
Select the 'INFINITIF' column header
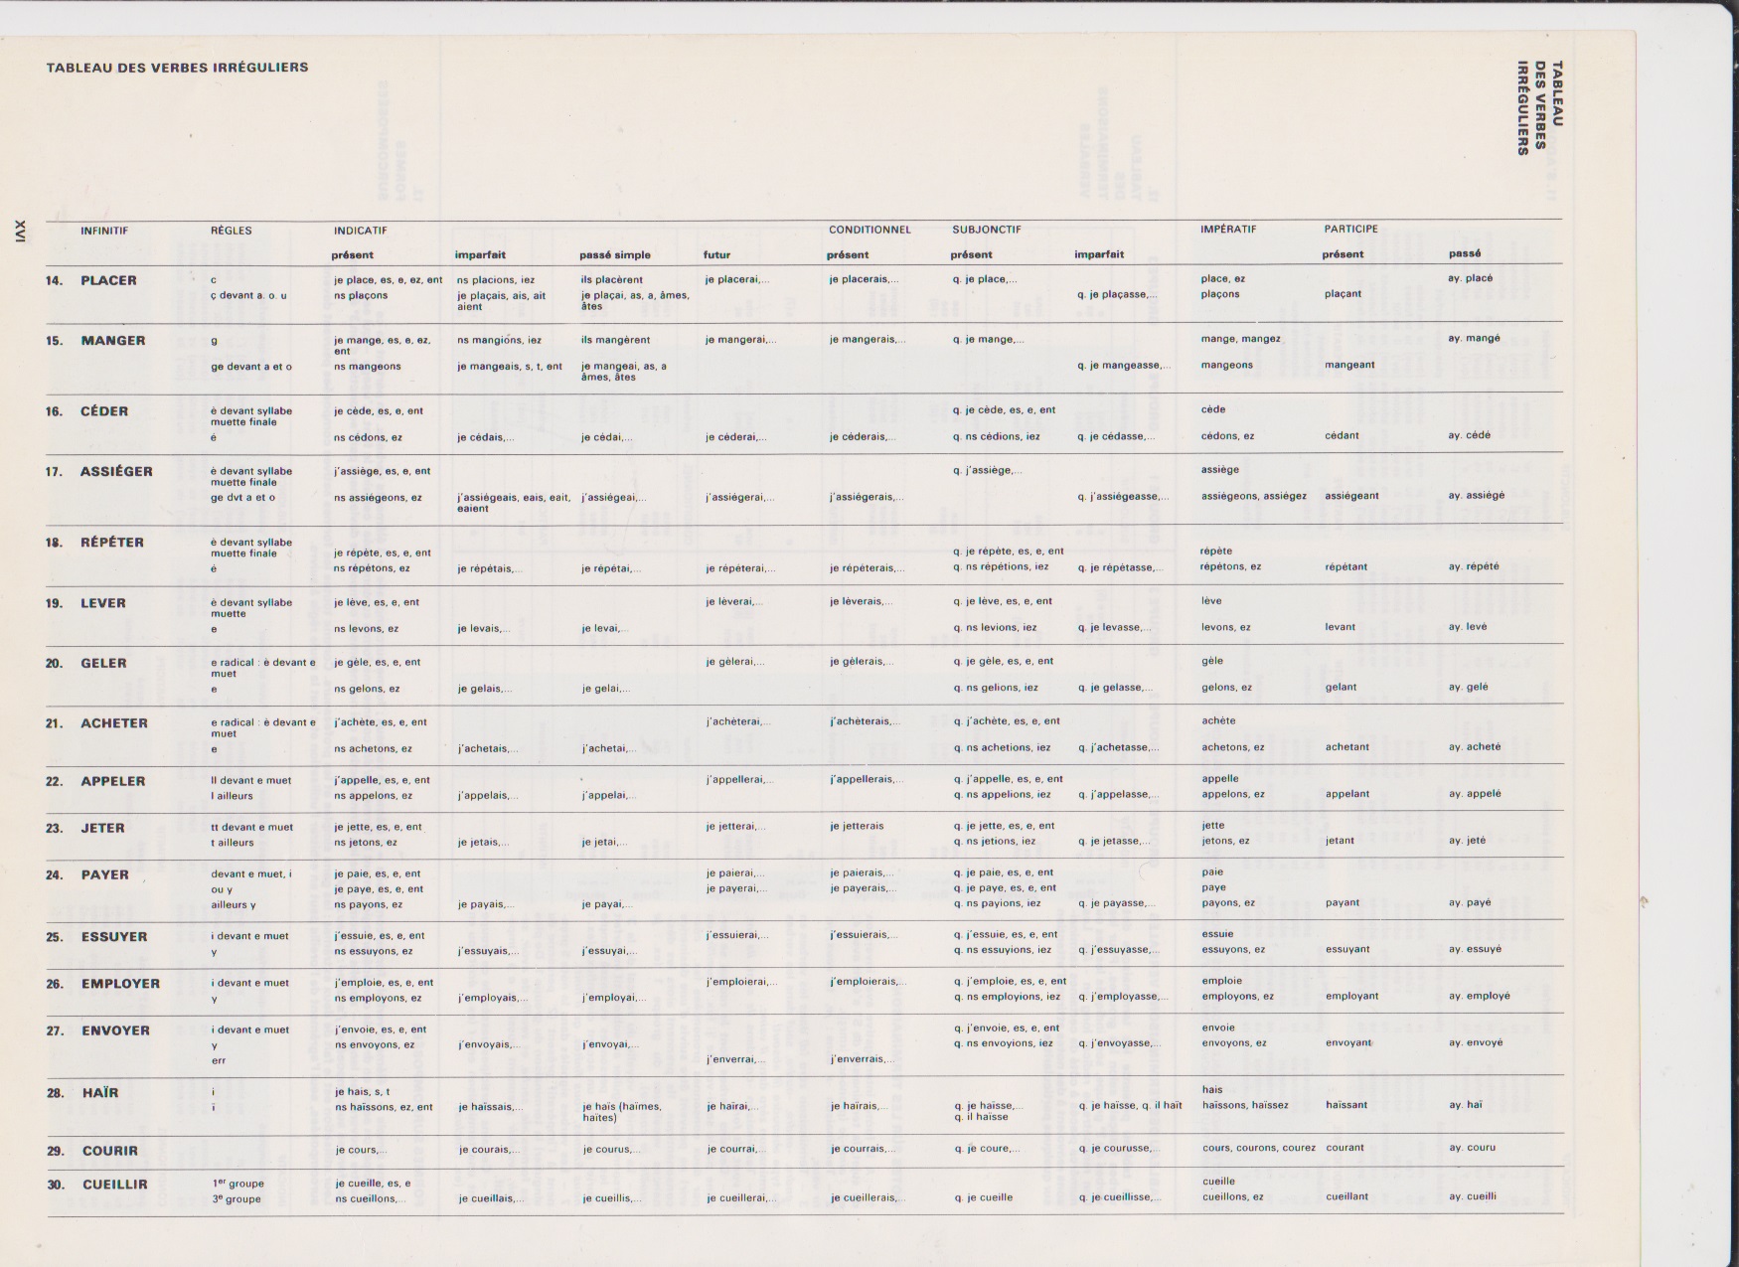point(104,231)
